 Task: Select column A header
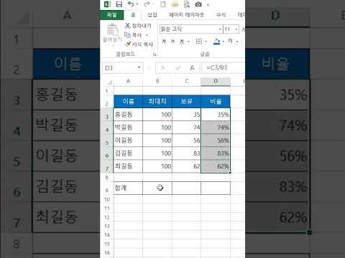click(x=128, y=81)
